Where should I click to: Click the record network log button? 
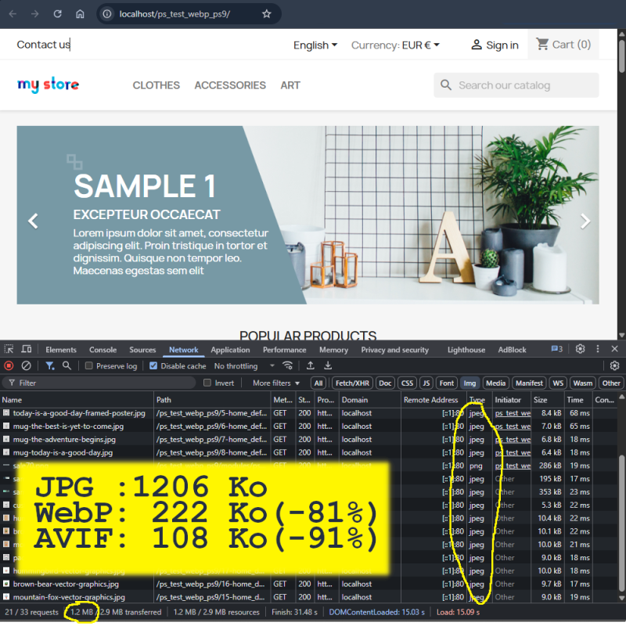(9, 365)
